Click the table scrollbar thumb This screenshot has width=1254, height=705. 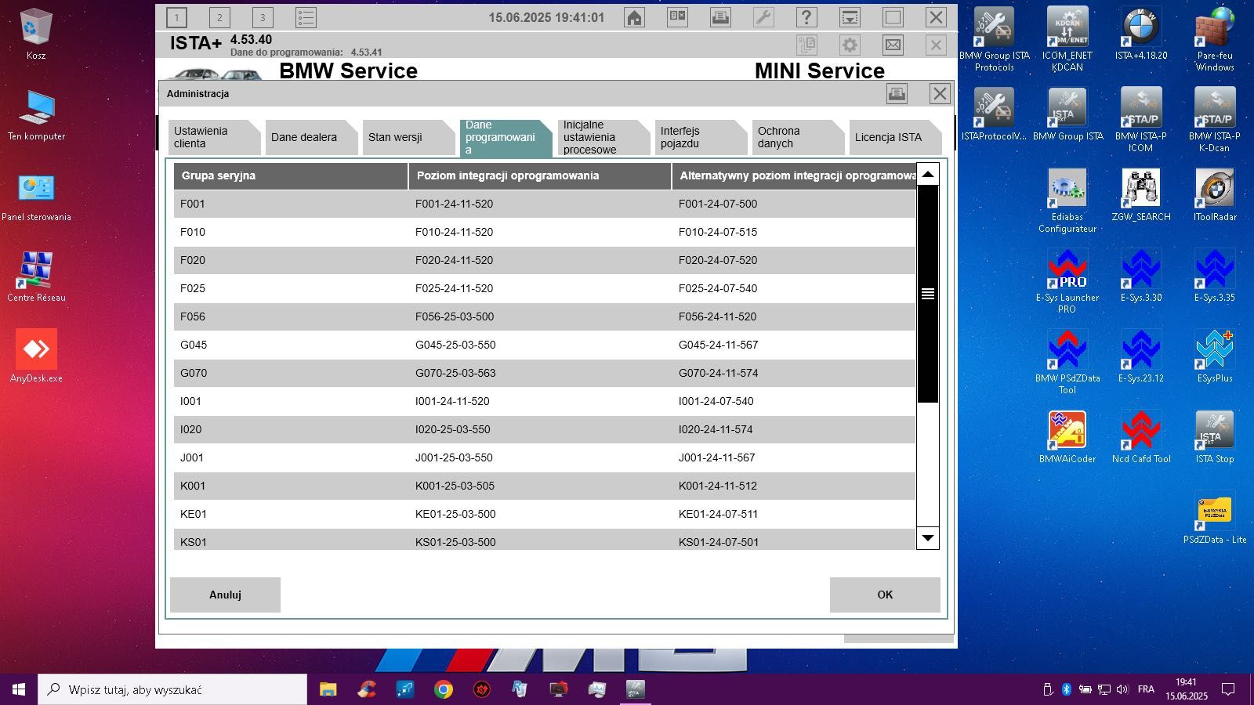928,294
